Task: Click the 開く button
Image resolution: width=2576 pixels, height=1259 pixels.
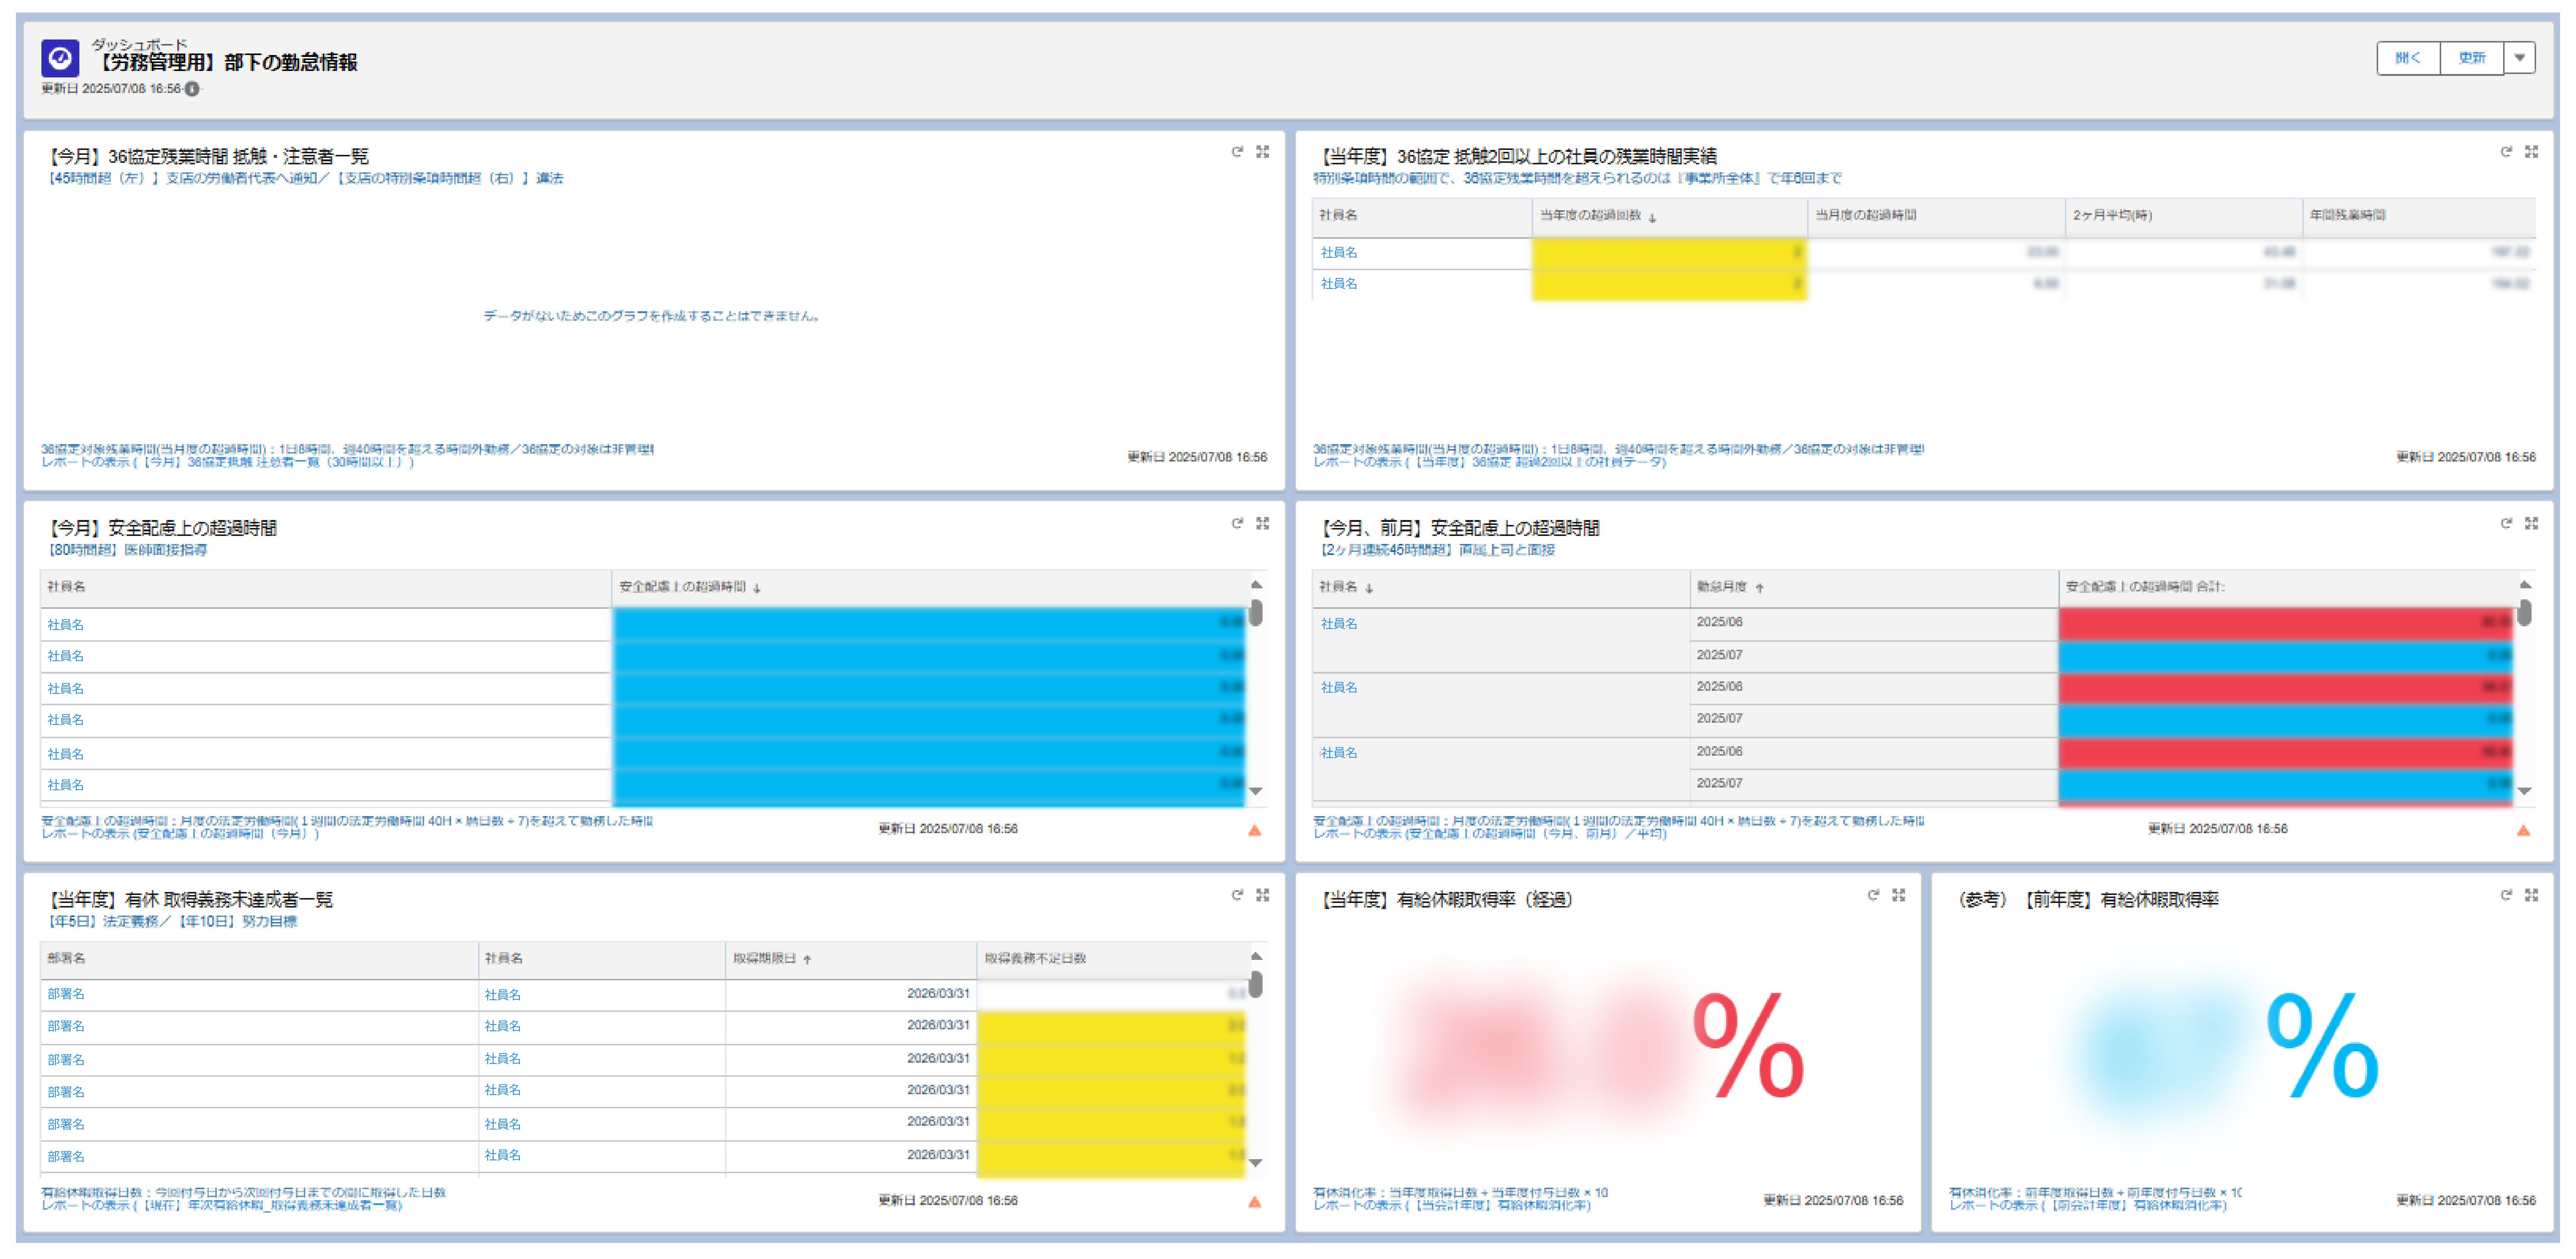Action: coord(2409,58)
